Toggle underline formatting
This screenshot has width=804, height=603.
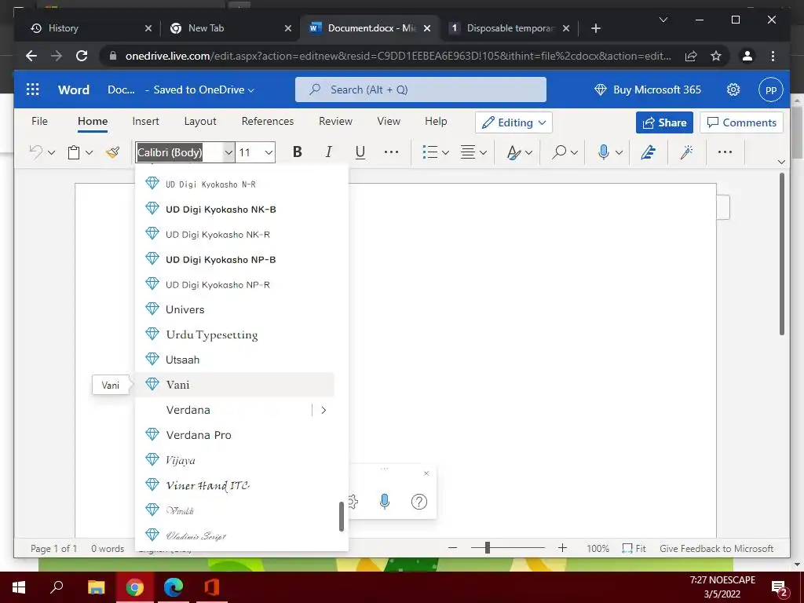point(360,152)
